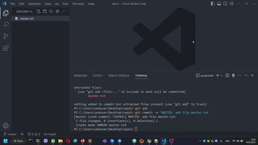Screen dimensions: 258x145
Task: Click the terminal prompt input cursor
Action: (136, 129)
